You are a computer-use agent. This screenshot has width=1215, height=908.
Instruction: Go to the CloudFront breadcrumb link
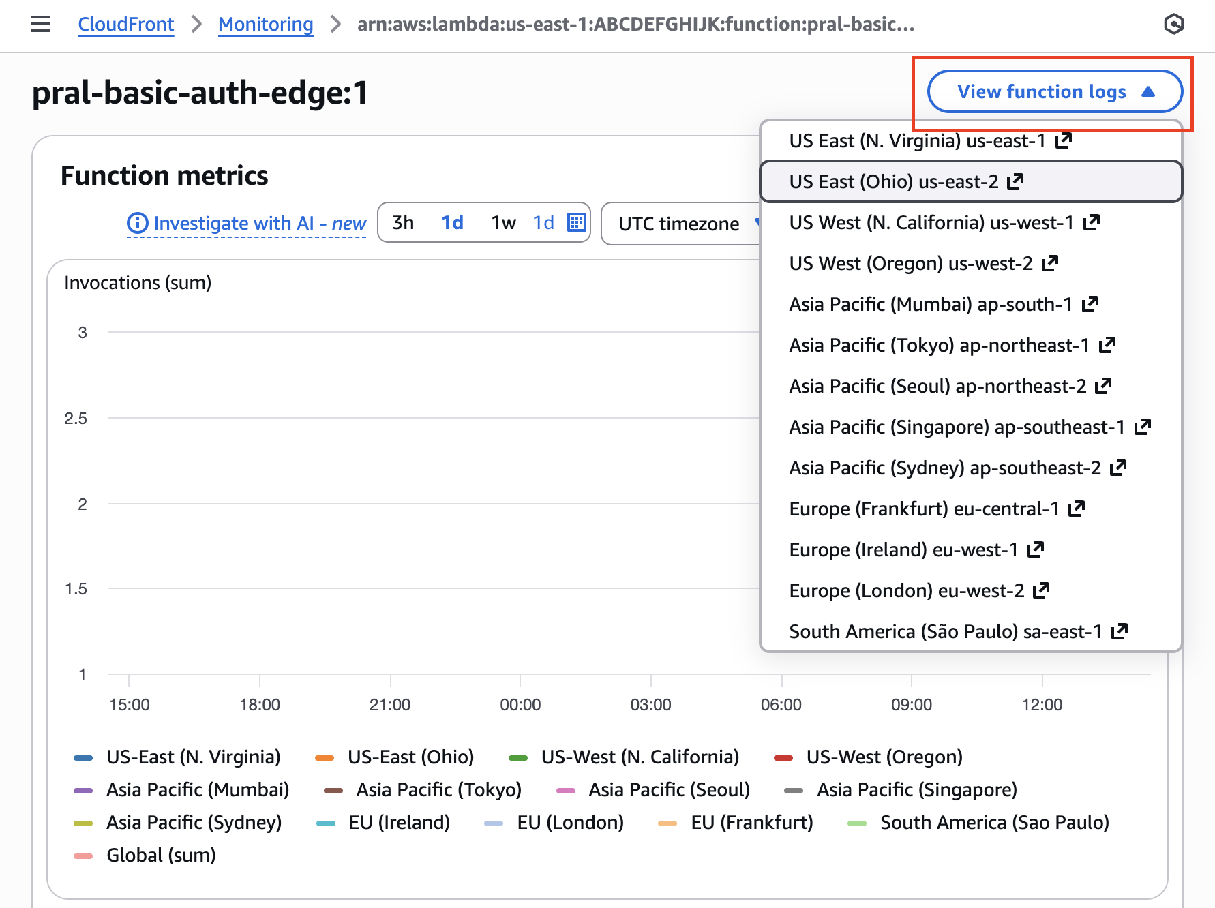(x=126, y=25)
